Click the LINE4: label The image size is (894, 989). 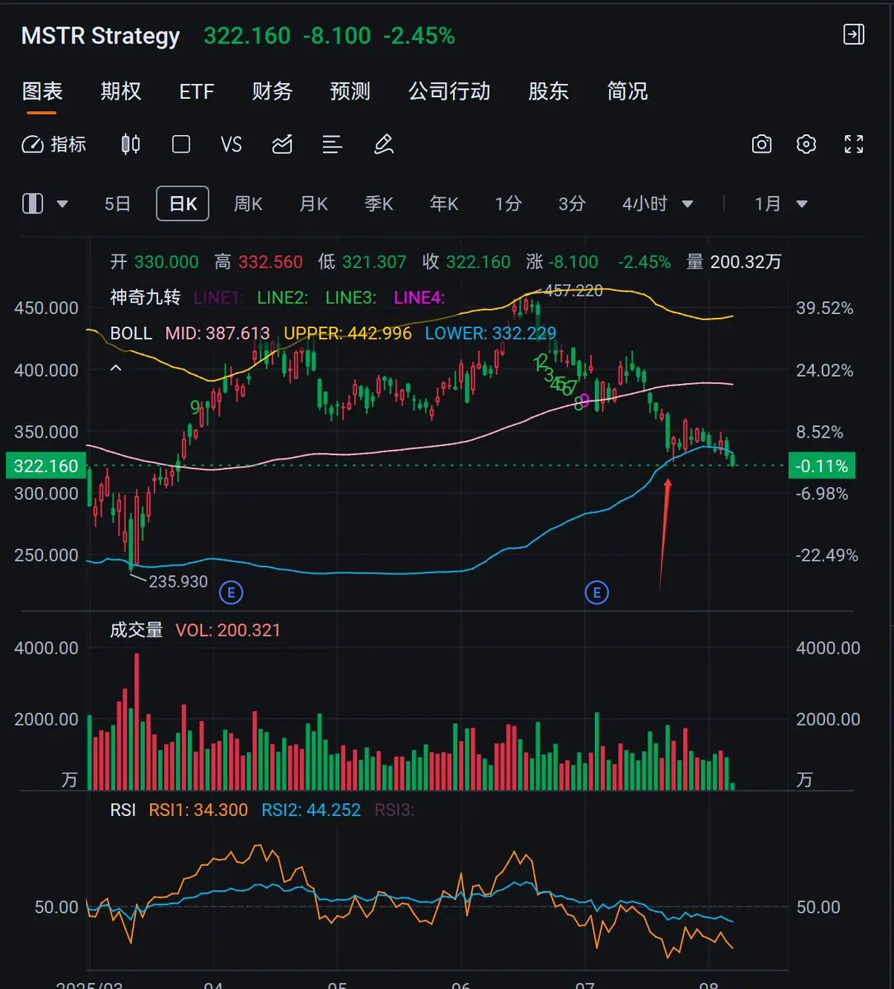click(x=419, y=298)
